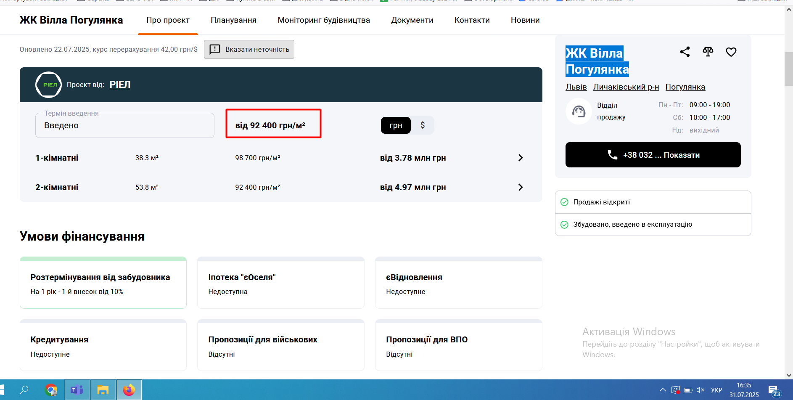Open the Львів city link
Screen dimensions: 793x400
click(x=576, y=87)
